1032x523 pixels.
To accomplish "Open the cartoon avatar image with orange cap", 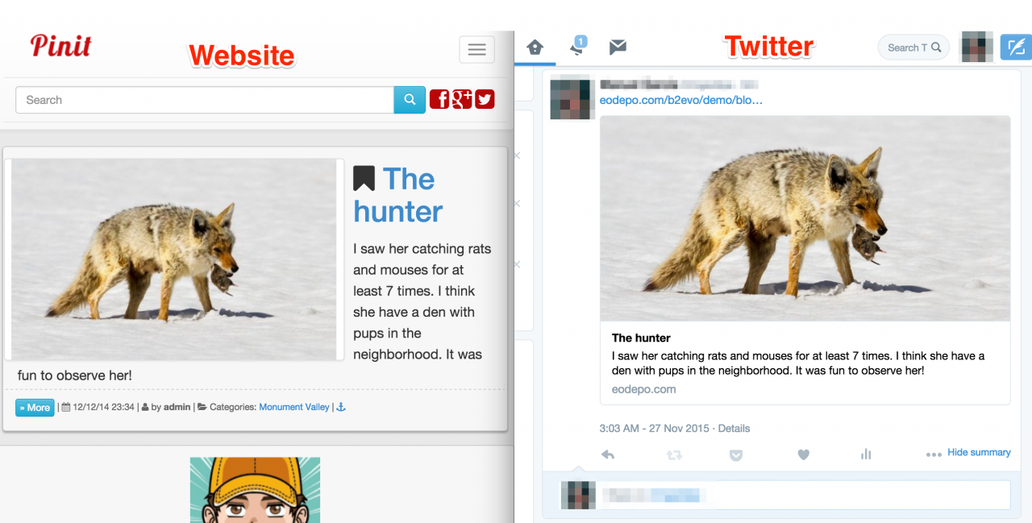I will click(x=255, y=490).
